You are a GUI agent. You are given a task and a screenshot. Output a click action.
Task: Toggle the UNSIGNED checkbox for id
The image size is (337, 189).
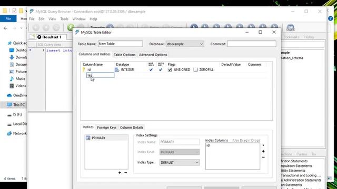[x=170, y=70]
